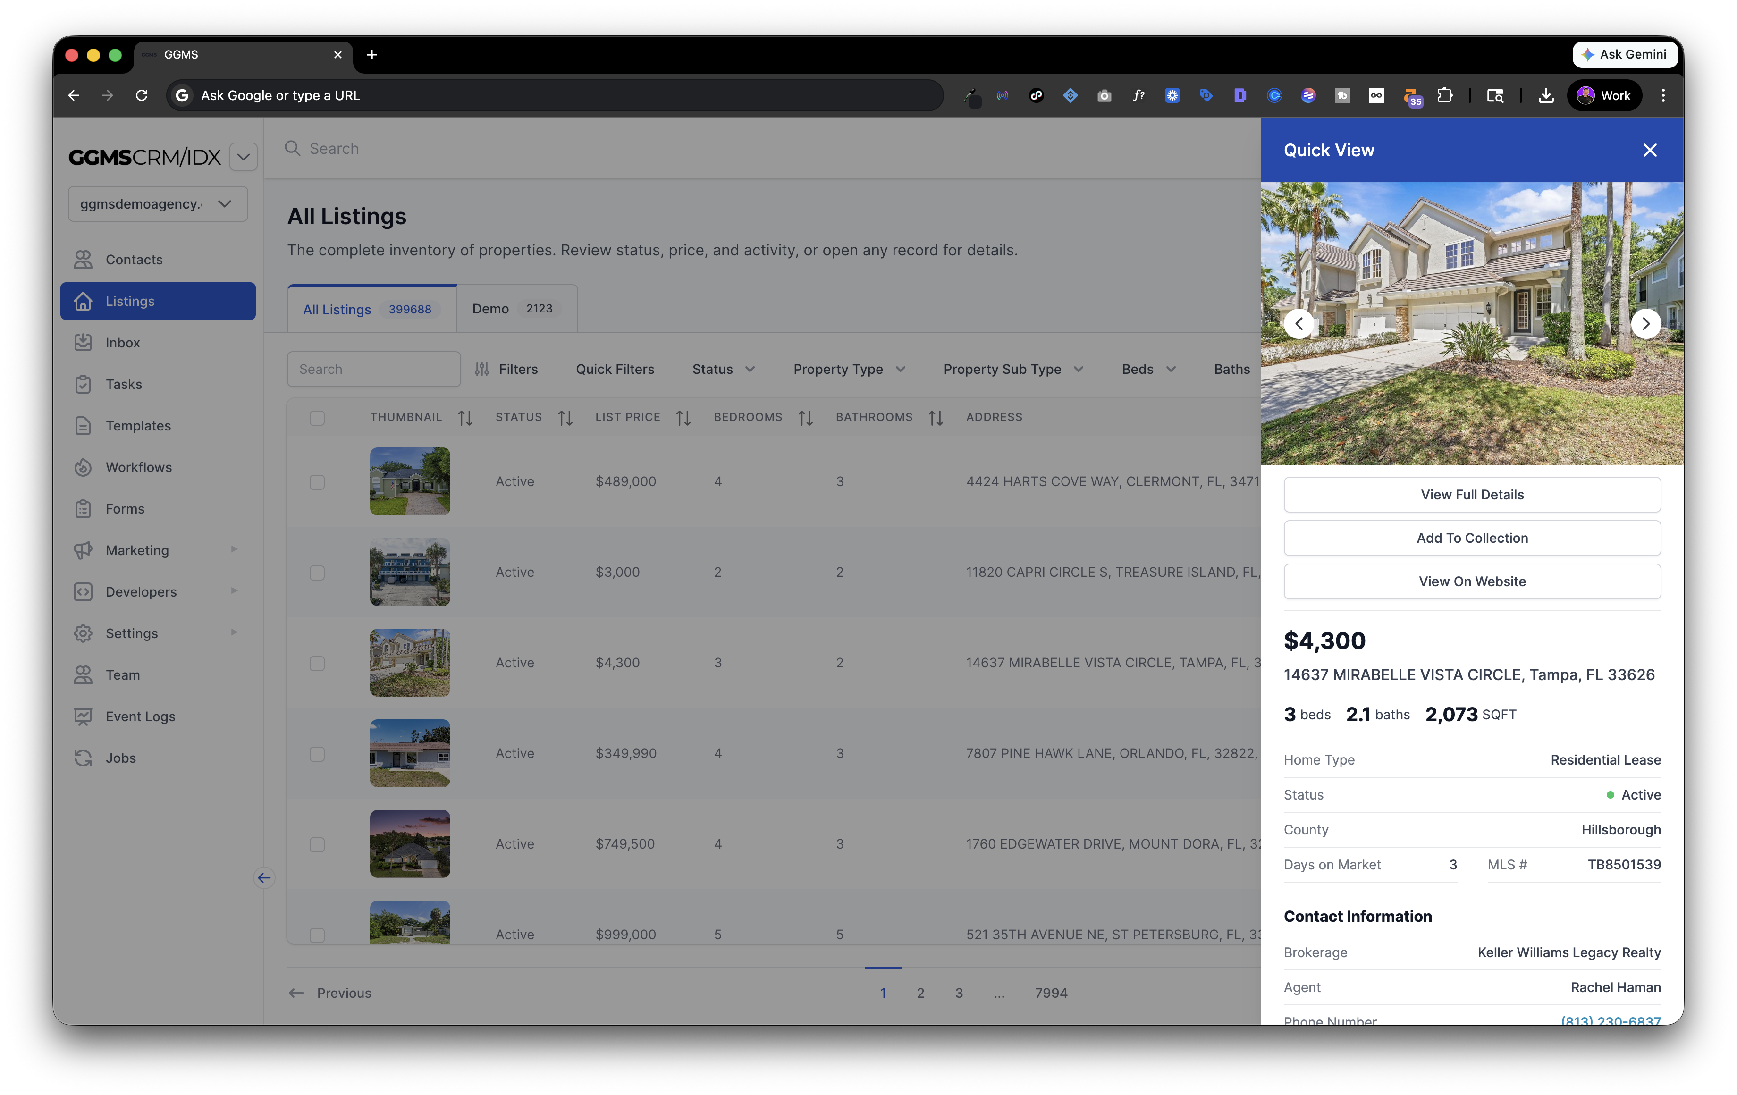Tick the $489,000 listing's checkbox

point(317,482)
